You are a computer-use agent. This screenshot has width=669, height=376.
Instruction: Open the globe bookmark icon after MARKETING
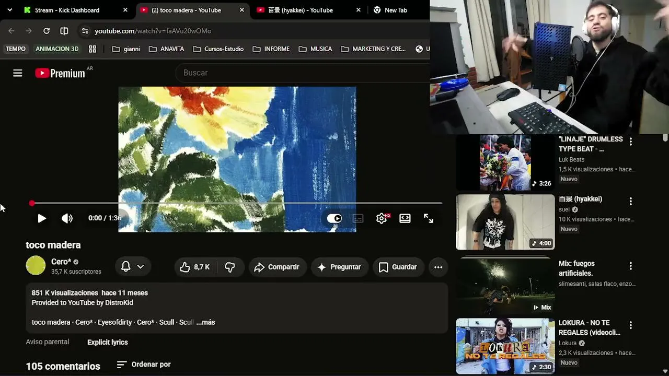[x=419, y=49]
